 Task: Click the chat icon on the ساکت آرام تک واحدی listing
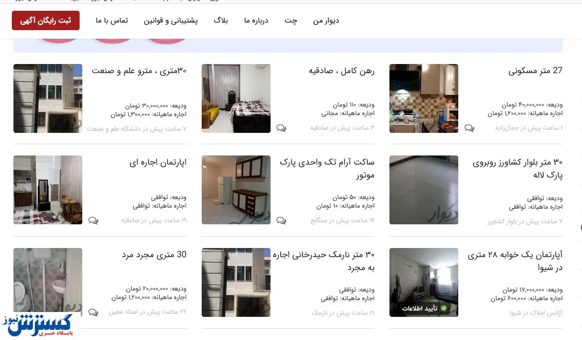(281, 221)
